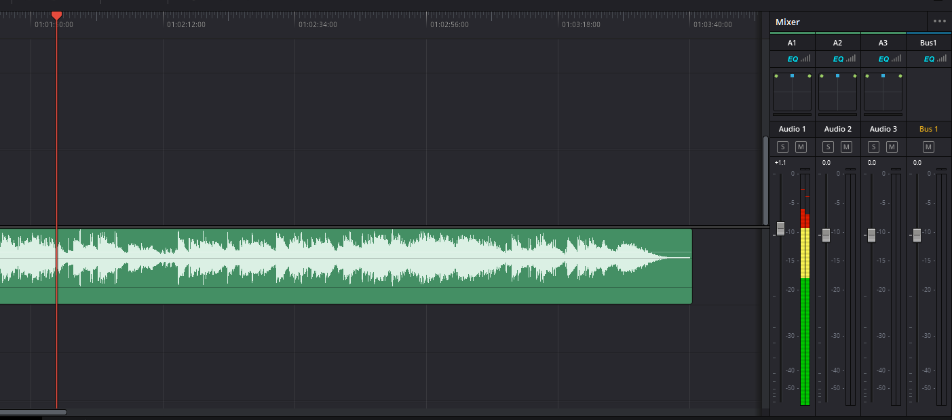
Task: Open the pan control for Audio 1
Action: 792,92
